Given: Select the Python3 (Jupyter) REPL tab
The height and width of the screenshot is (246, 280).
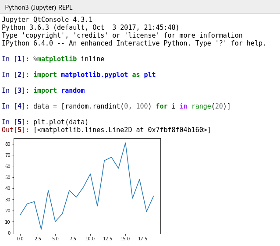Looking at the screenshot, I should click(x=39, y=7).
